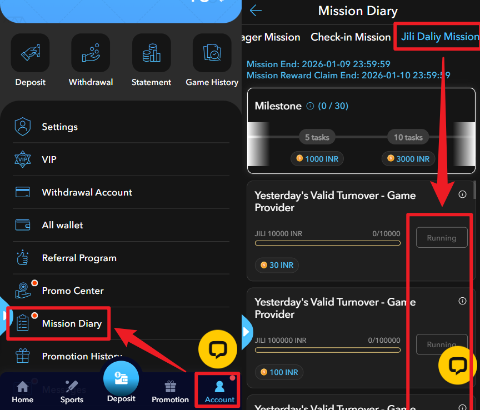
Task: Click the JILI 10000 INR progress bar
Action: point(327,243)
